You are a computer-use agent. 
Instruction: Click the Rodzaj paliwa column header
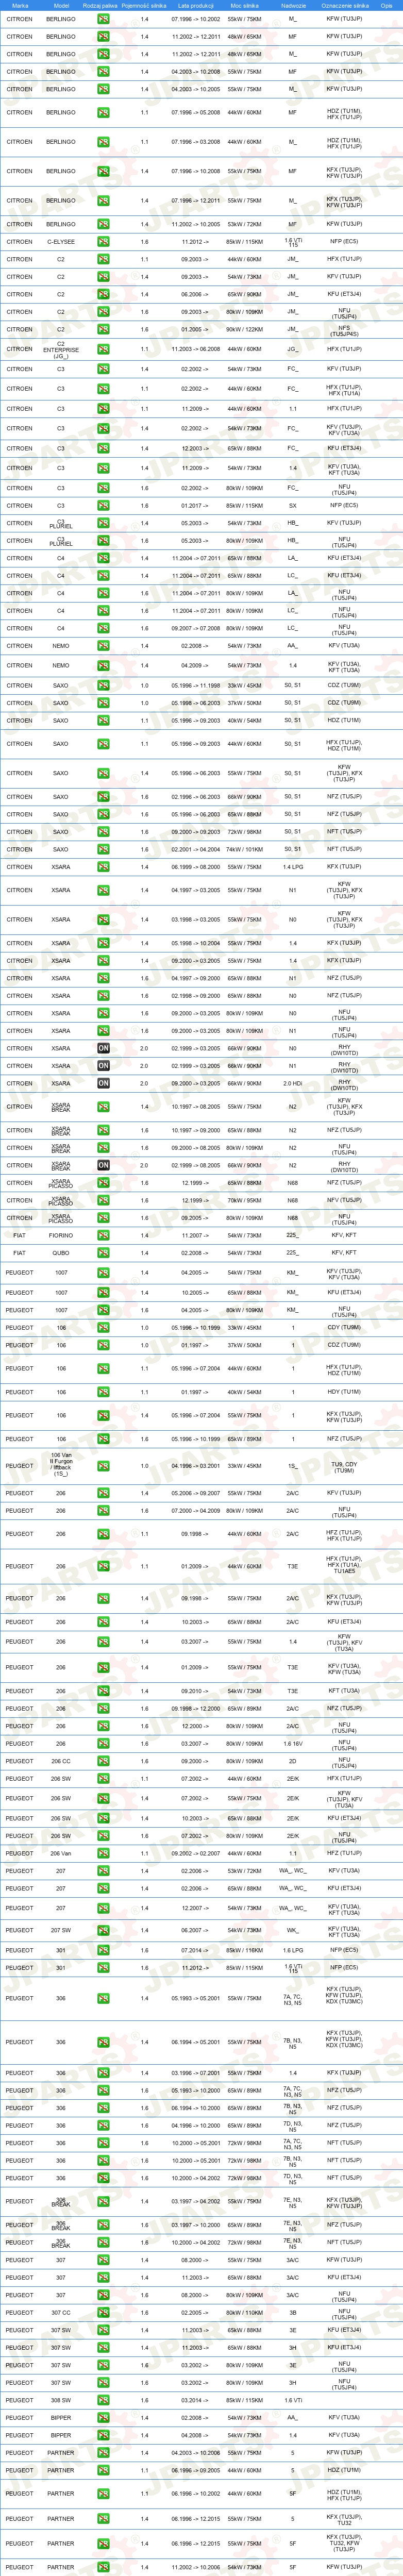100,5
